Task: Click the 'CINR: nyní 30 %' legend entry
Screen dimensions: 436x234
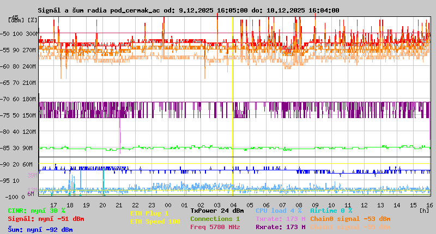Action: [37, 211]
